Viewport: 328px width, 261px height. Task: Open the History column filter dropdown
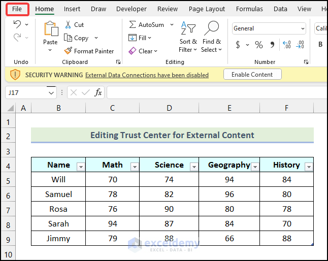(x=309, y=167)
